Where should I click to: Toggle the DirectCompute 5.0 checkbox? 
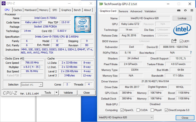166,110
